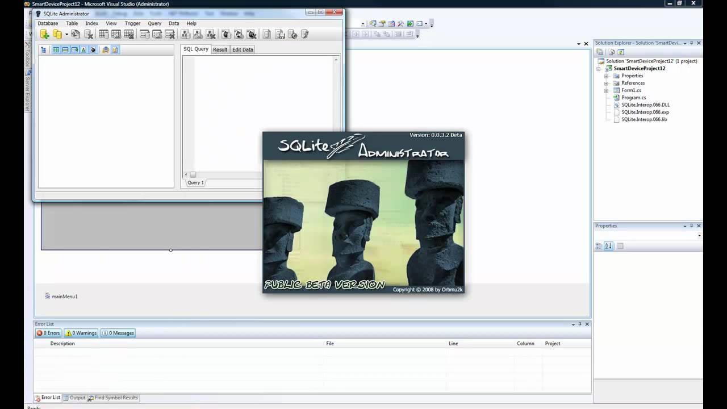The height and width of the screenshot is (409, 727).
Task: Switch to the Output tab at the bottom
Action: (74, 398)
